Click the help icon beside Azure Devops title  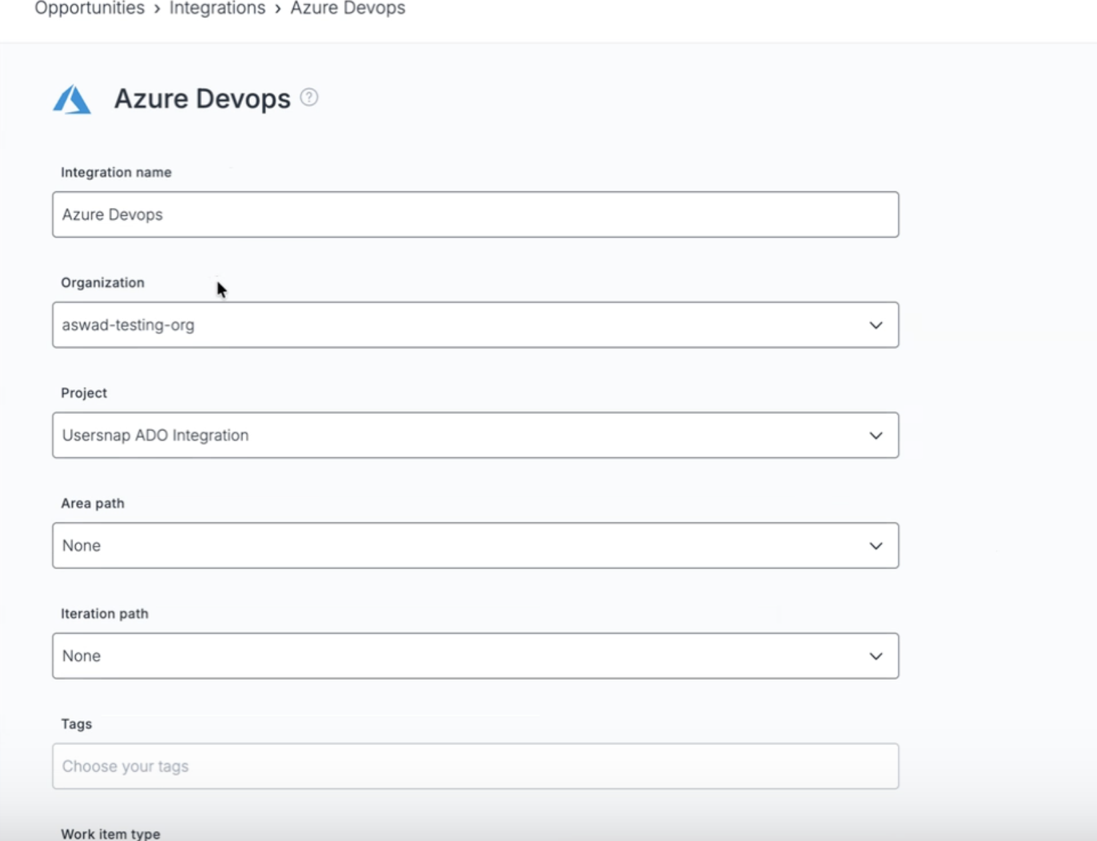pos(309,97)
